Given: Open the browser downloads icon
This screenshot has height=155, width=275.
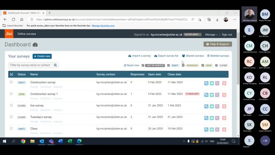Looking at the screenshot, I should tap(217, 19).
